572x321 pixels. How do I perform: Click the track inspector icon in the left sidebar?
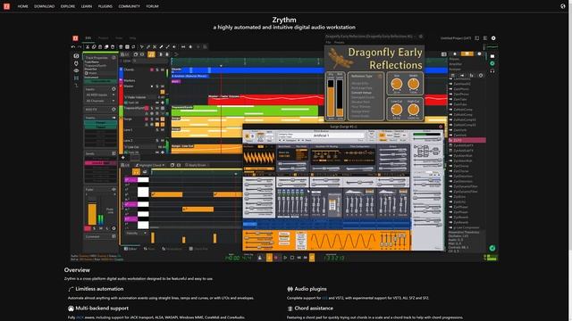pos(76,56)
